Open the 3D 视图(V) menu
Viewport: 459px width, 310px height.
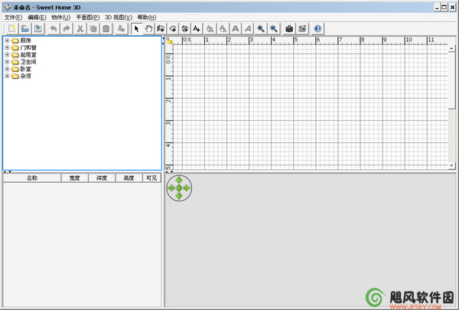click(x=119, y=18)
